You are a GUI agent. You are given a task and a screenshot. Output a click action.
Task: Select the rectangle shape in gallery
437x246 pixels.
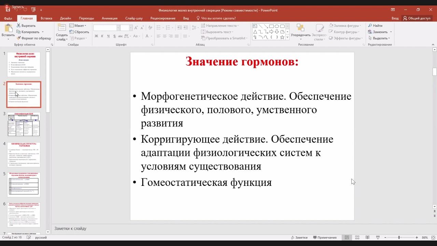[271, 26]
